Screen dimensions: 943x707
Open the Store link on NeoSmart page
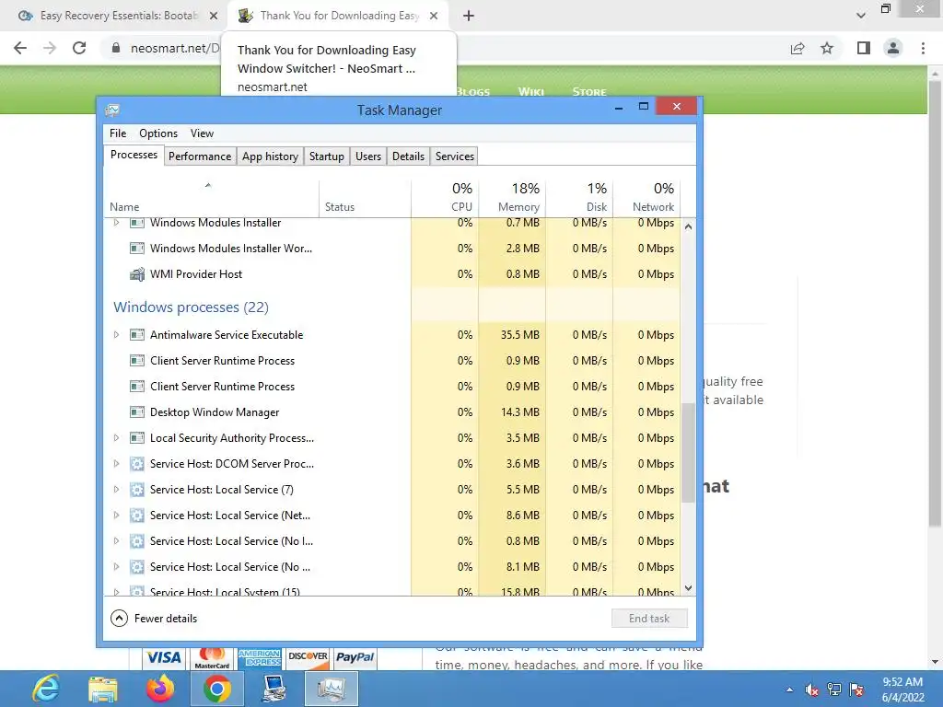point(589,92)
